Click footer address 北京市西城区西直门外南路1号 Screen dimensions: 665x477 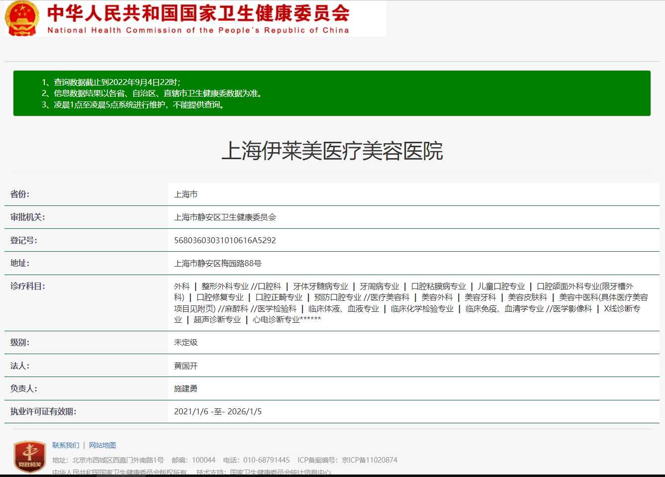tap(118, 460)
